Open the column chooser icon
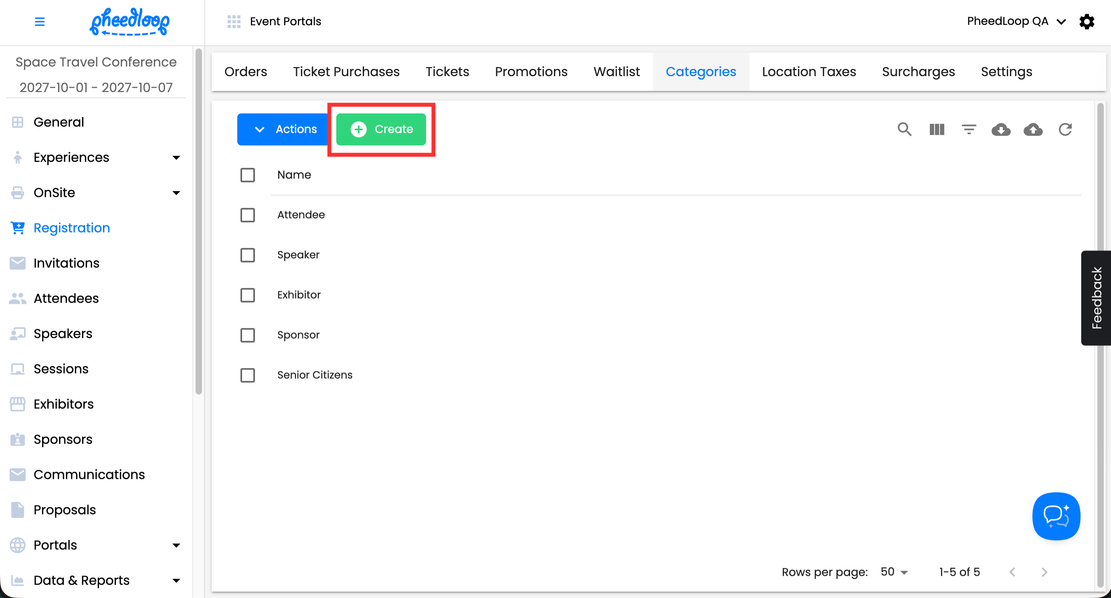The width and height of the screenshot is (1111, 598). [937, 129]
